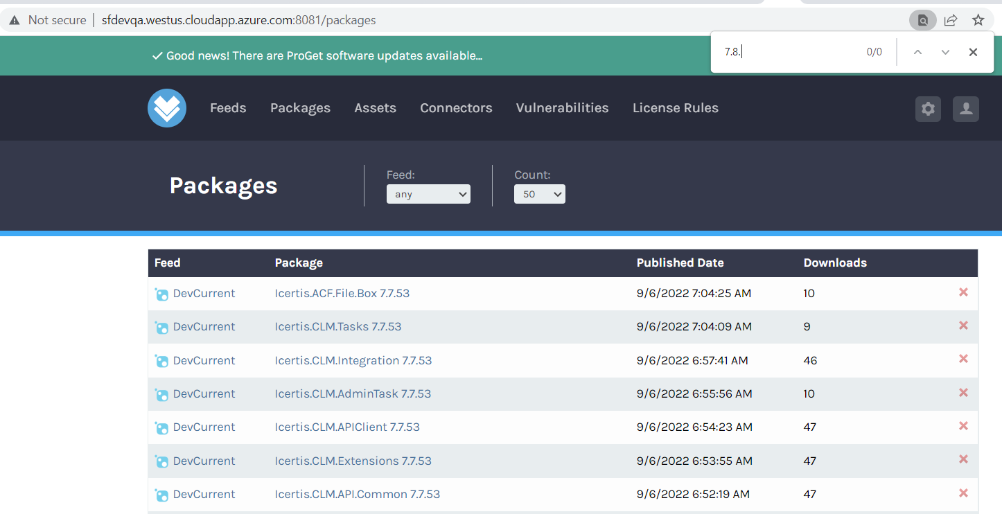Open the Feed filter dropdown
1002x514 pixels.
pos(428,194)
